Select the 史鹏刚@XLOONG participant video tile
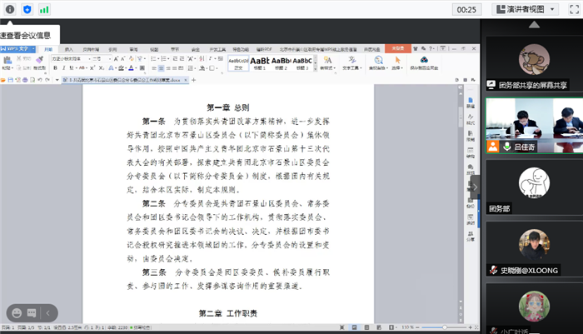The height and width of the screenshot is (334, 583). click(534, 248)
